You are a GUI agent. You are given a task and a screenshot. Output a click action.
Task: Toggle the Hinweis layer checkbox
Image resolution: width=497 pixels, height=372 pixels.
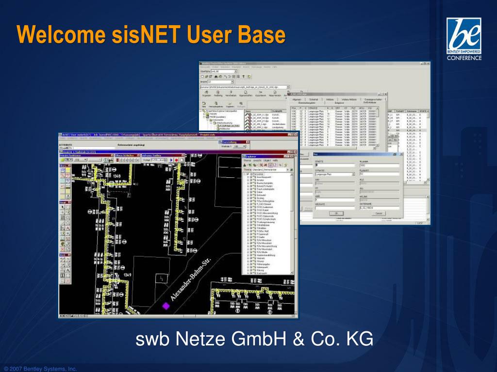coord(251,261)
